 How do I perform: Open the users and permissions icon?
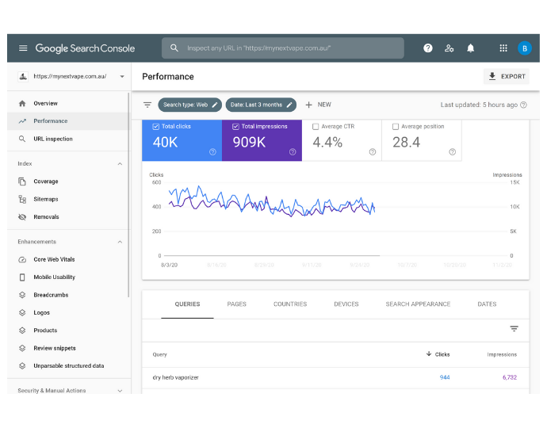click(x=449, y=48)
